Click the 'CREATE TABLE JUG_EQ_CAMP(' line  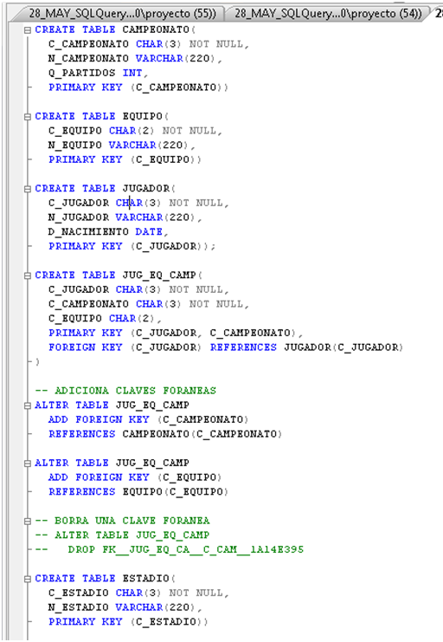(x=119, y=276)
